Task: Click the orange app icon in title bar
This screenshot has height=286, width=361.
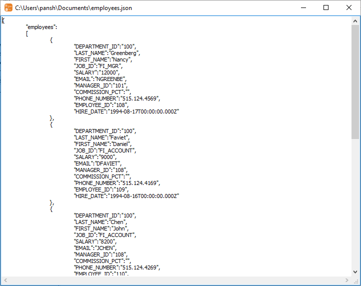Action: pyautogui.click(x=8, y=8)
